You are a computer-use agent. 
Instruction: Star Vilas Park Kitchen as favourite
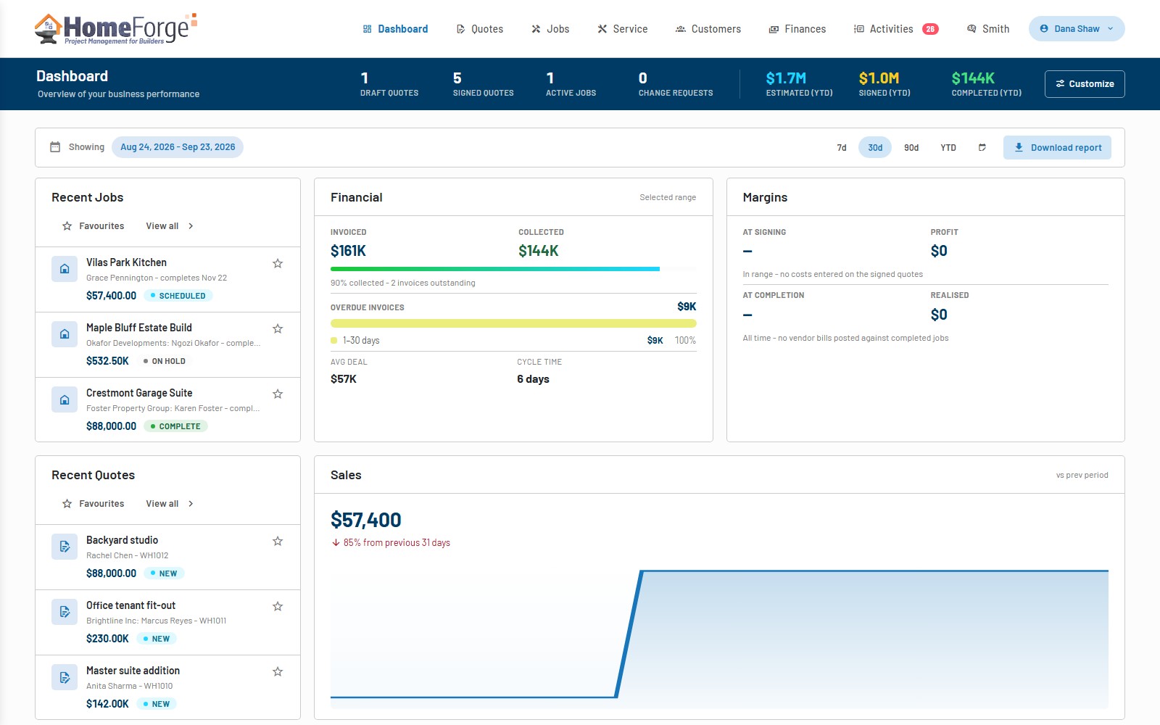point(278,263)
